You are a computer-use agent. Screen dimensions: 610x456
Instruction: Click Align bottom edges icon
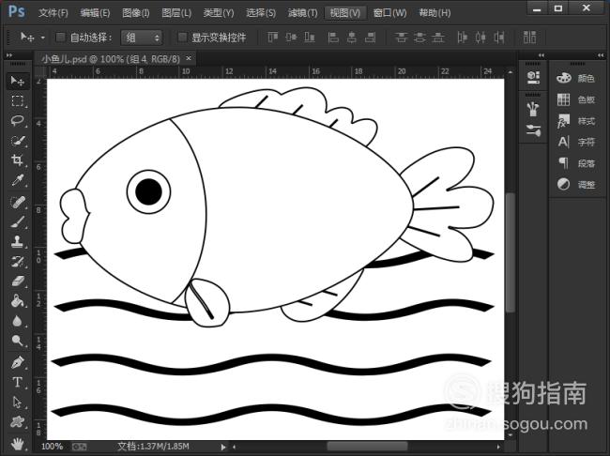[x=310, y=38]
